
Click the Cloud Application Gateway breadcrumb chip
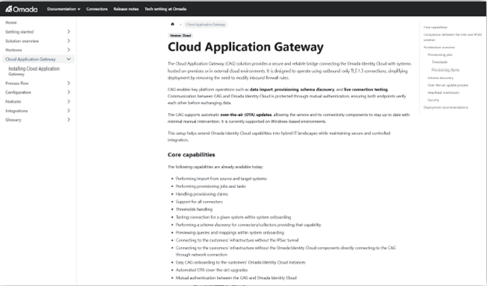[x=205, y=24]
